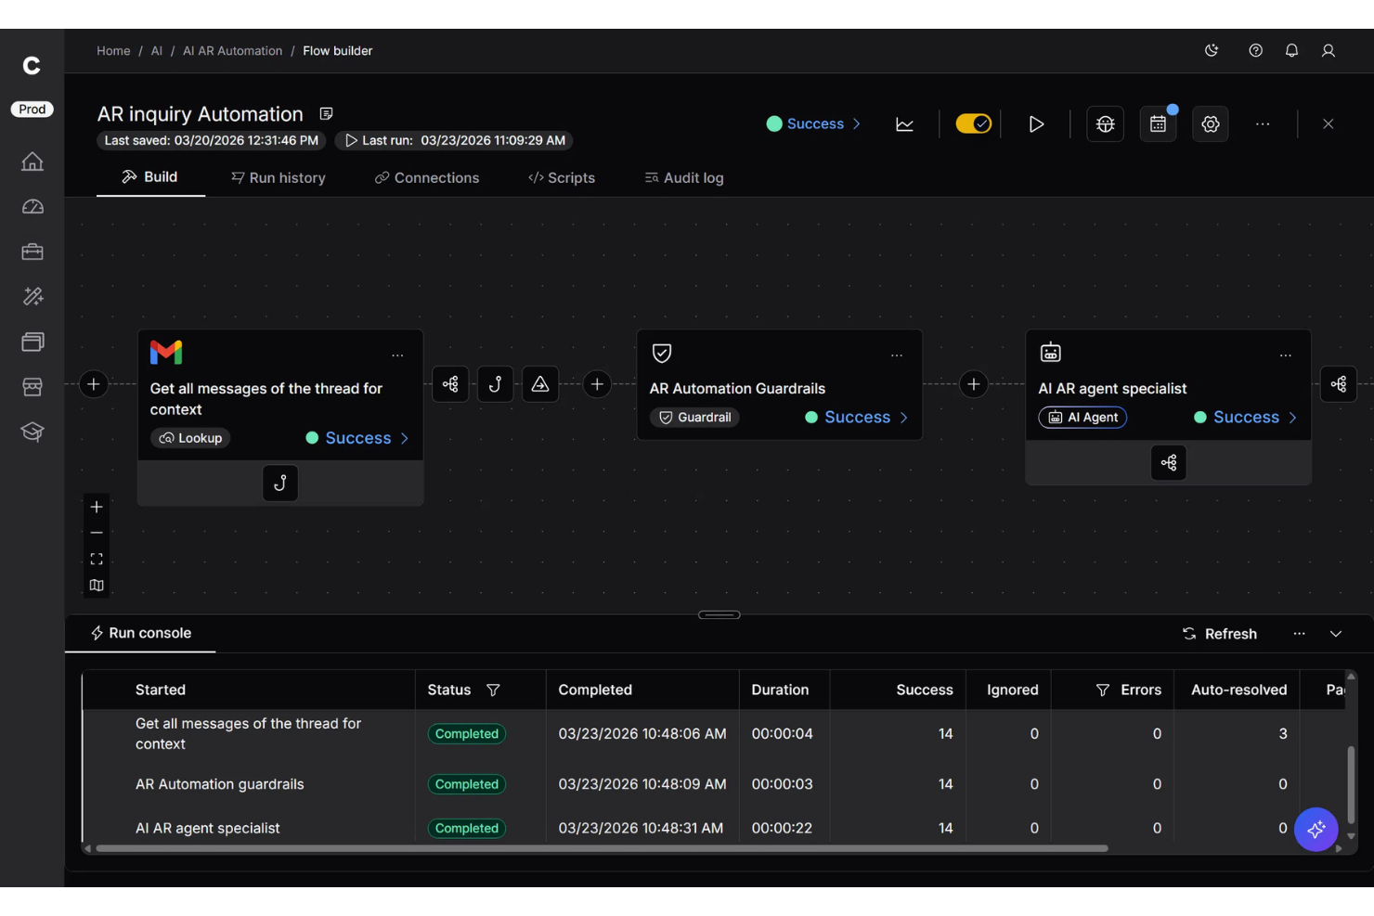This screenshot has width=1374, height=916.
Task: Refresh the Run console results
Action: 1220,634
